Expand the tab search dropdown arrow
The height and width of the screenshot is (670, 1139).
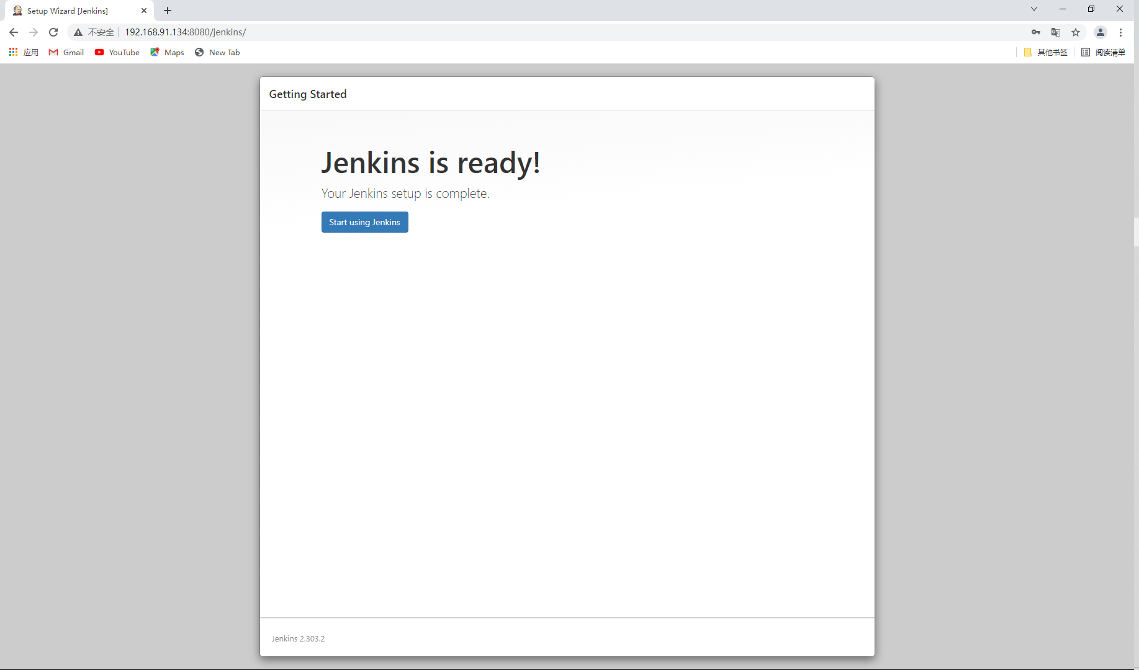(1034, 9)
